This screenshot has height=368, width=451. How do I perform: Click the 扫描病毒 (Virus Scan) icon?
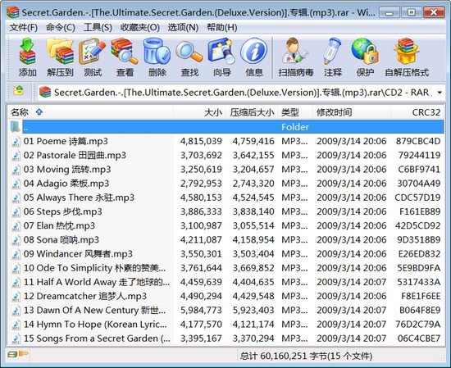(x=296, y=57)
